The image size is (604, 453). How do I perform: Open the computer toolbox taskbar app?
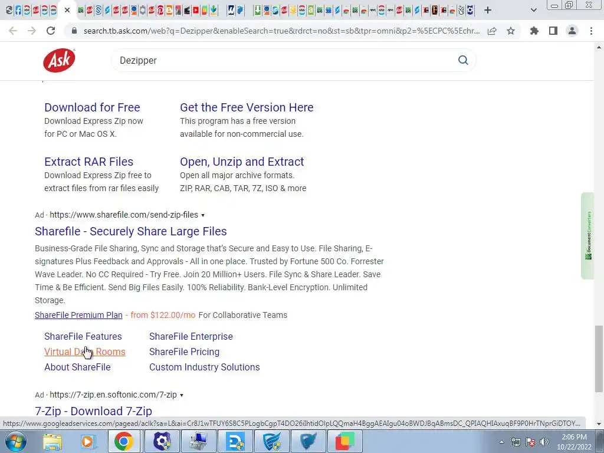198,441
